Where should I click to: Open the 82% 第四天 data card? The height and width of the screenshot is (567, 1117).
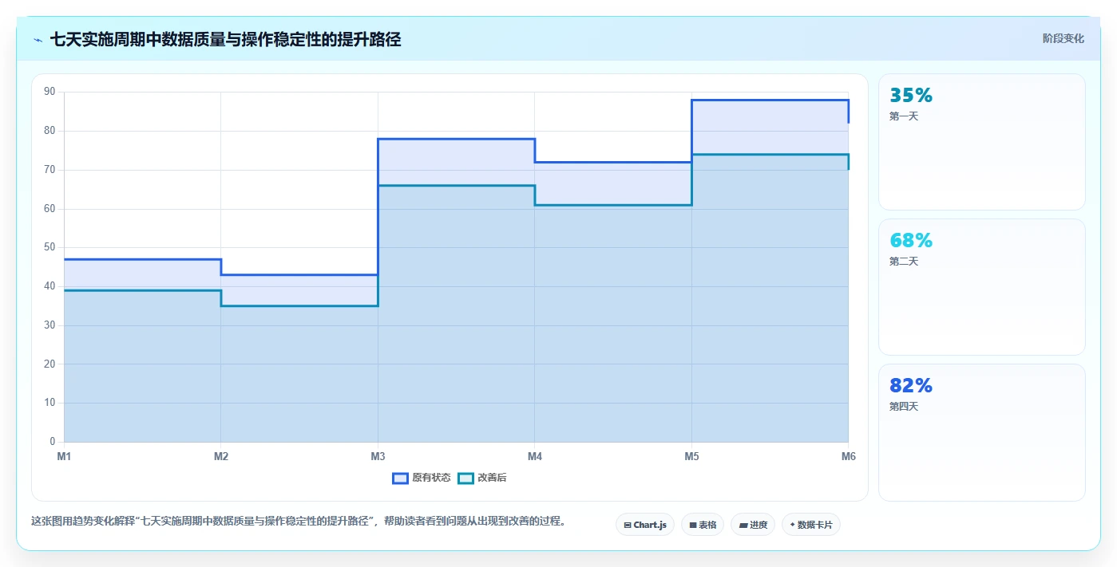point(982,432)
